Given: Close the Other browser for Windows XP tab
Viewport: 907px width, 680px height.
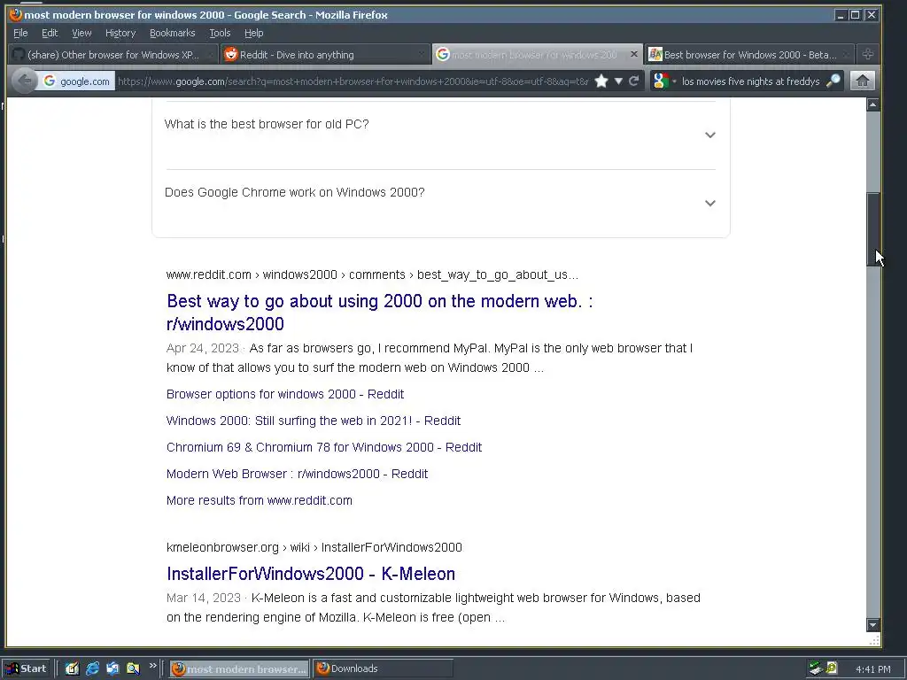Looking at the screenshot, I should coord(210,54).
